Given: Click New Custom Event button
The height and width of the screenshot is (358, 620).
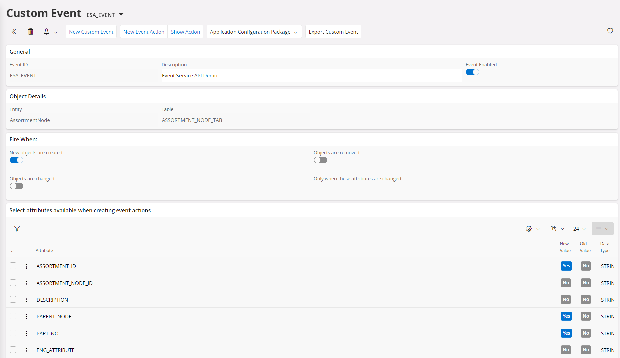Looking at the screenshot, I should 91,32.
